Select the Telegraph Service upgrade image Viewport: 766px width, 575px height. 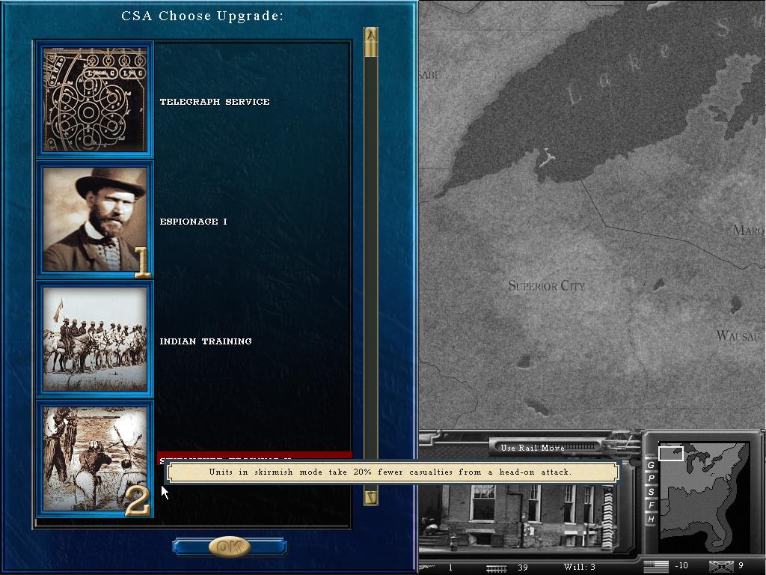tap(95, 100)
